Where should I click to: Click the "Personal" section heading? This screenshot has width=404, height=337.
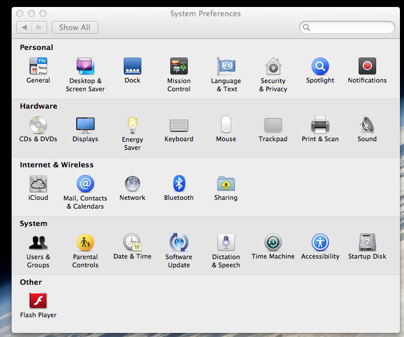(x=36, y=48)
